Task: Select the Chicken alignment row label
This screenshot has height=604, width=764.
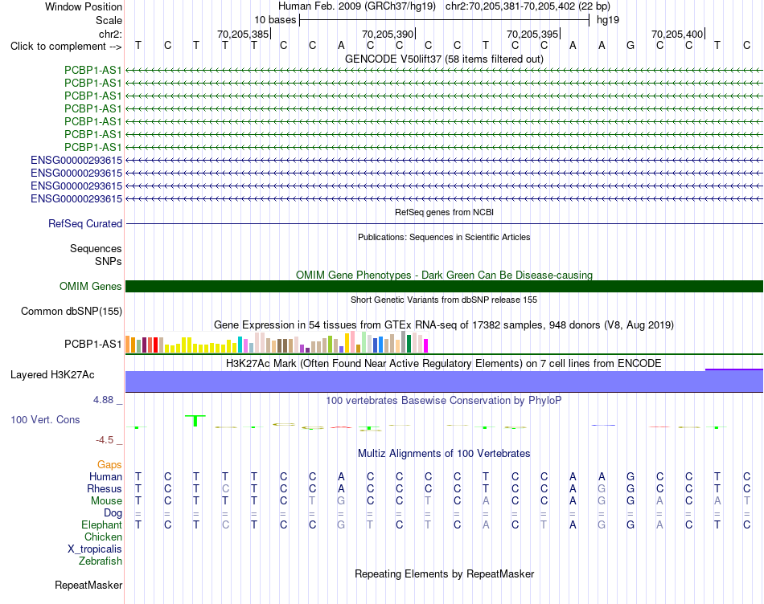Action: [x=103, y=537]
